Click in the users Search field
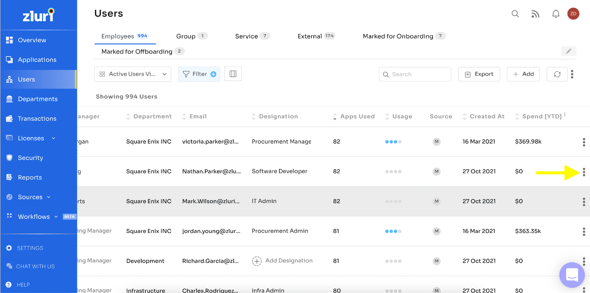 (415, 74)
